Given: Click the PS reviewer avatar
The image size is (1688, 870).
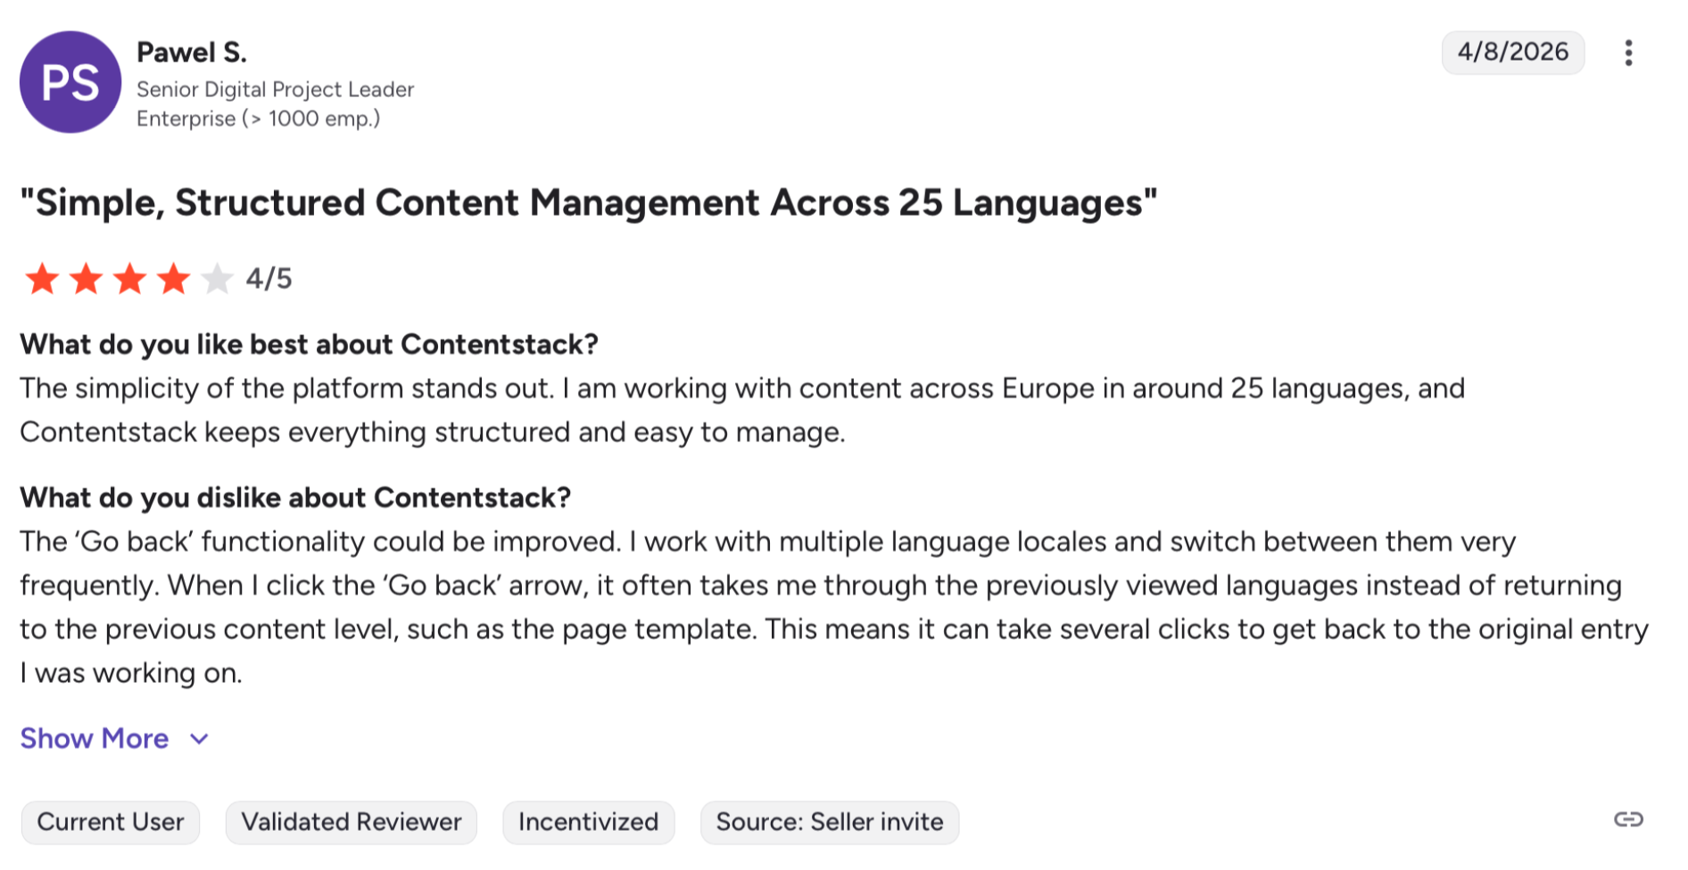Looking at the screenshot, I should [70, 82].
